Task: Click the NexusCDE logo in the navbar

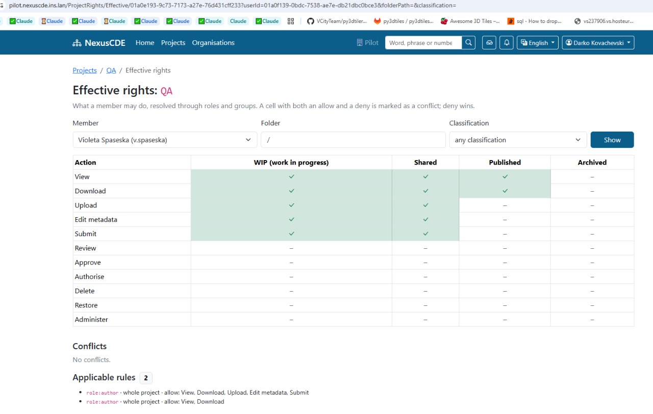Action: [99, 43]
